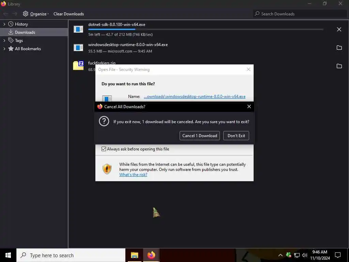
Task: Open containing folder for the zip file
Action: [339, 66]
